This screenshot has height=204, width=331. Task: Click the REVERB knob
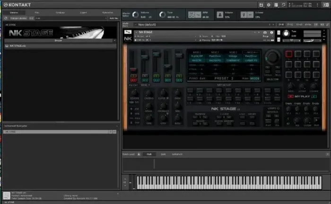(134, 93)
